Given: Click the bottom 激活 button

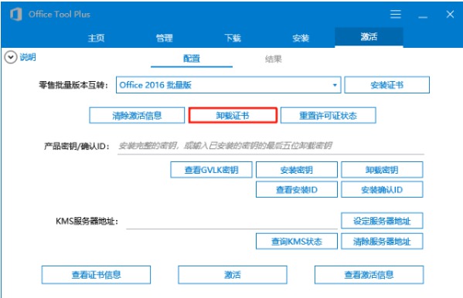Looking at the screenshot, I should tap(233, 275).
